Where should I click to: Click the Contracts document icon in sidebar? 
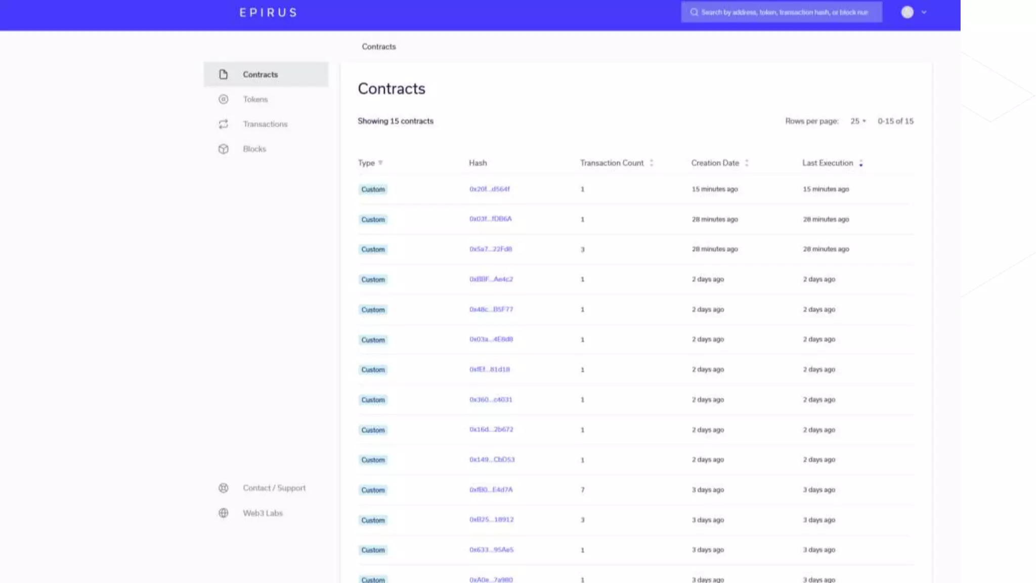pos(223,74)
